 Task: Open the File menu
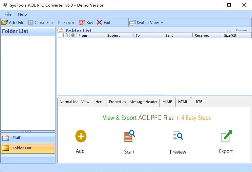pyautogui.click(x=8, y=14)
